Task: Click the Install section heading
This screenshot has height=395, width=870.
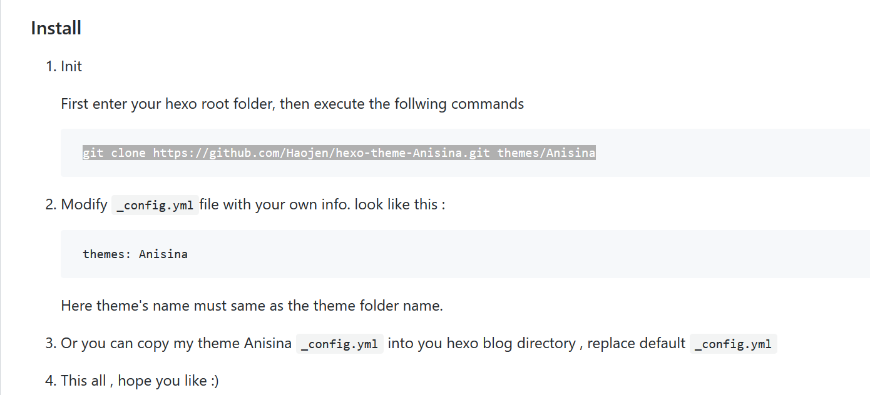Action: 56,28
